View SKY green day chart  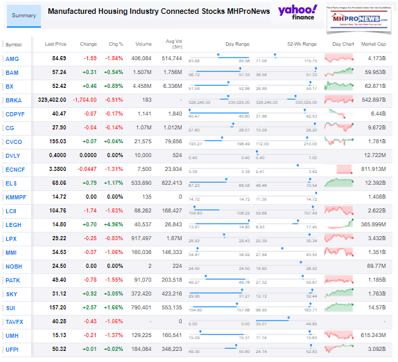click(339, 293)
